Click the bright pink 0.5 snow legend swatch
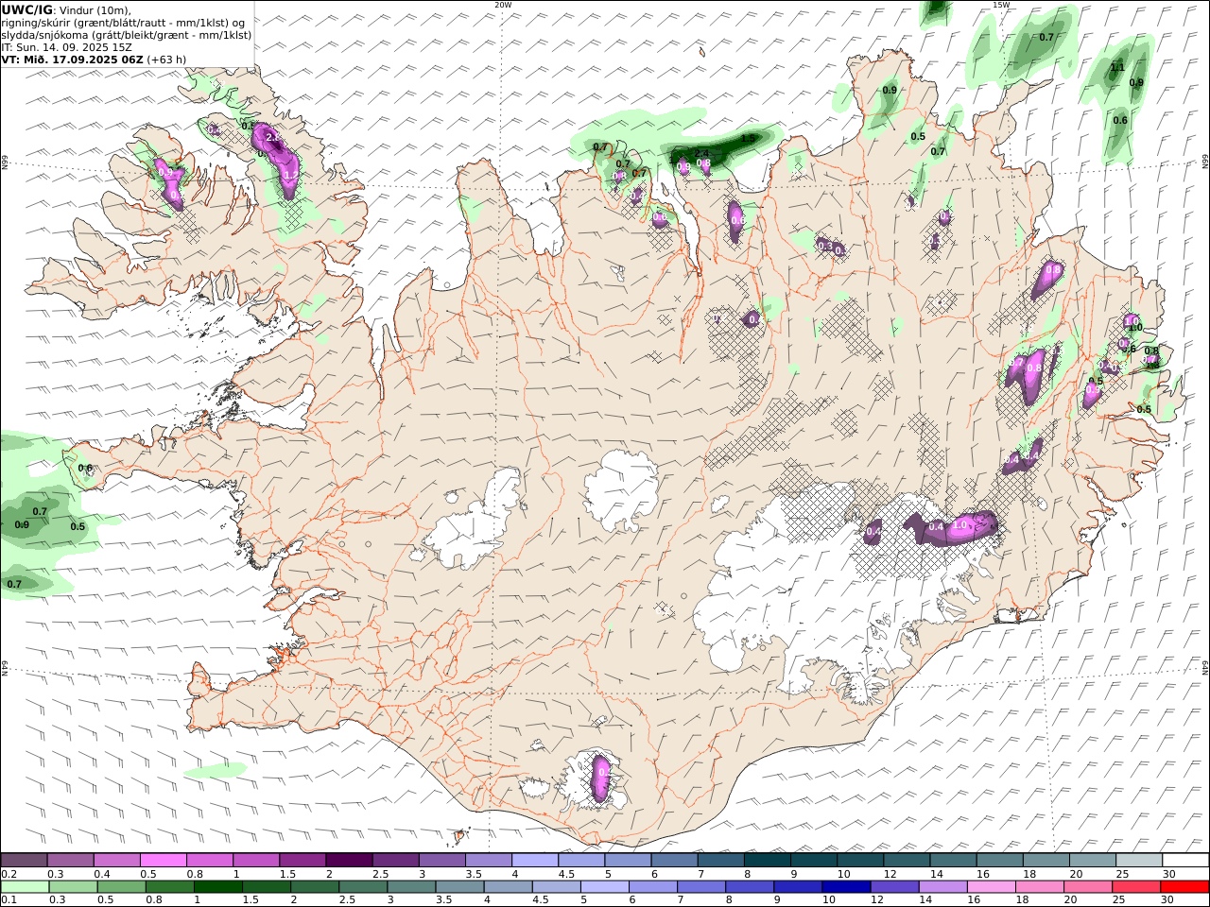The image size is (1210, 907). pos(163,861)
